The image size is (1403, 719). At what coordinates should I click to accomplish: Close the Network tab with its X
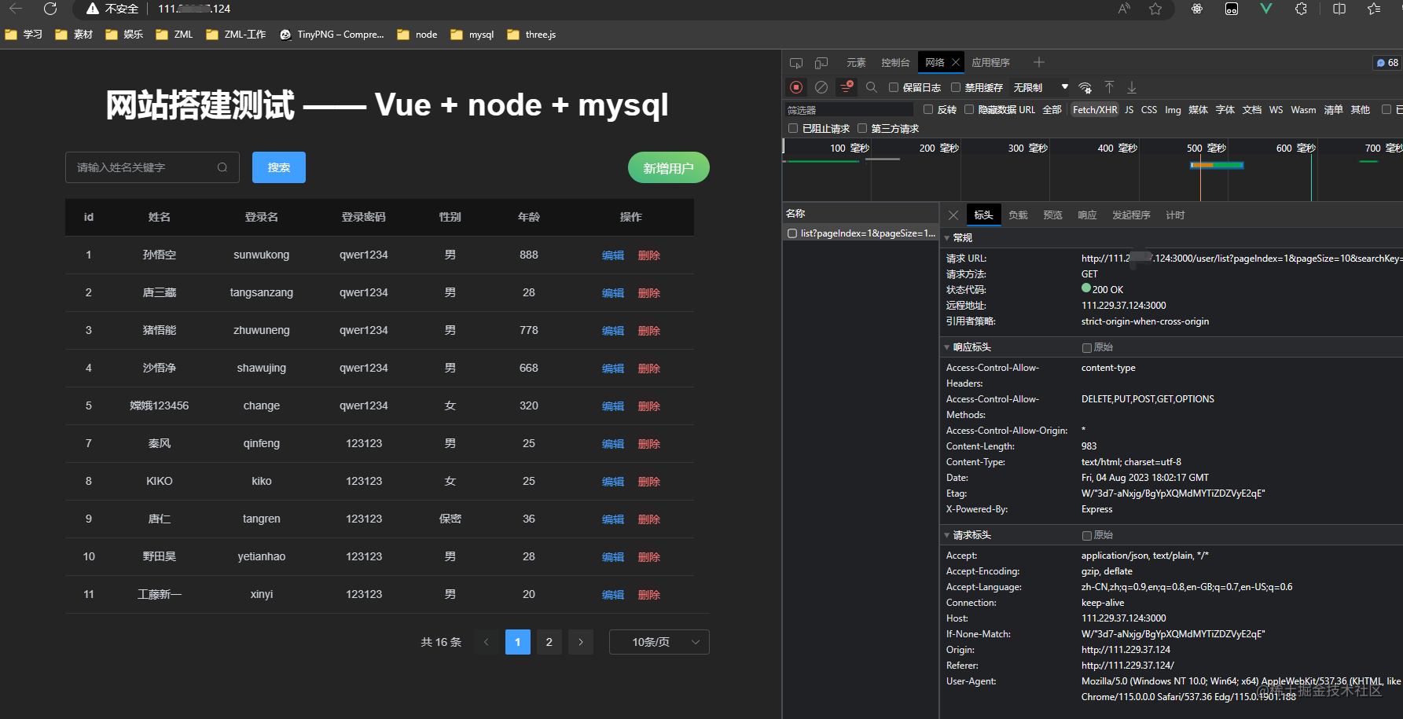(956, 62)
